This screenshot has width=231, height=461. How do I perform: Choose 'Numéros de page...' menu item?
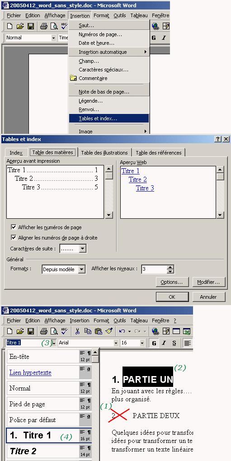(x=109, y=34)
